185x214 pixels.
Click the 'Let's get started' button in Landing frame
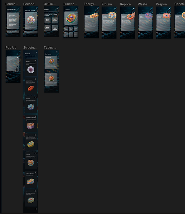point(13,32)
